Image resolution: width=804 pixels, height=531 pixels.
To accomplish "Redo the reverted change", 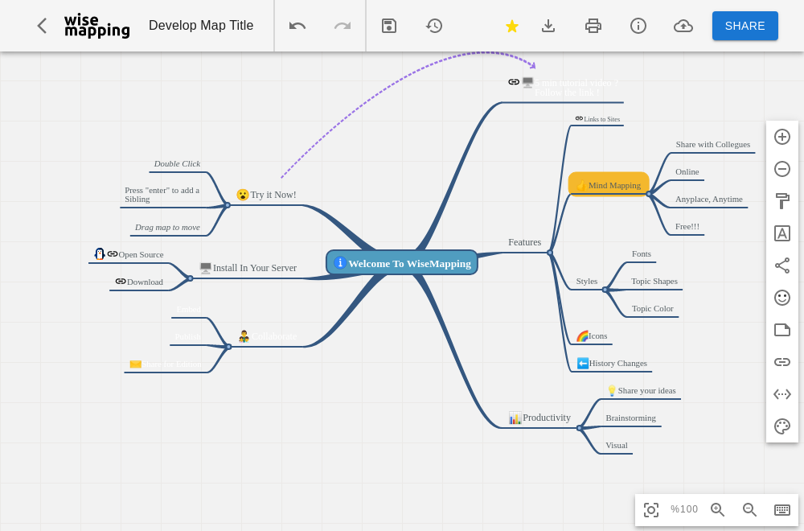I will (343, 26).
